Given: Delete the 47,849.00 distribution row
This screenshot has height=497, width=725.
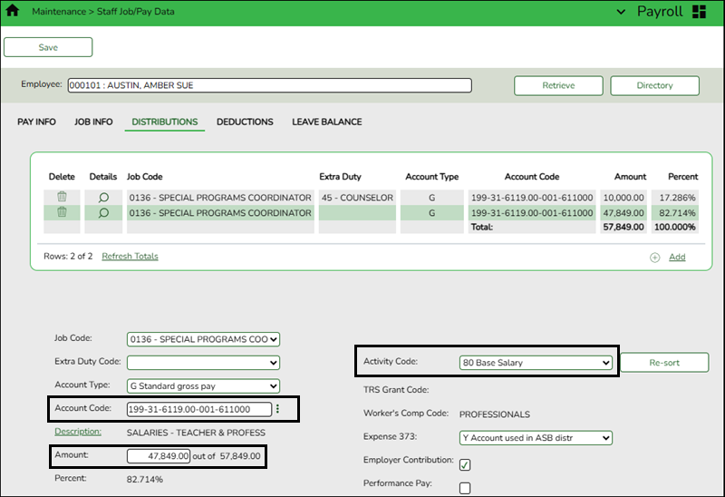Looking at the screenshot, I should (x=62, y=212).
